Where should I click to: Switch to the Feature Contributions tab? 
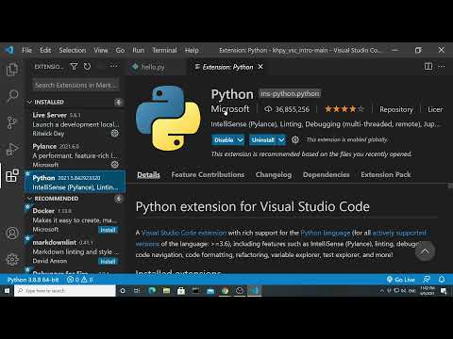click(x=208, y=174)
